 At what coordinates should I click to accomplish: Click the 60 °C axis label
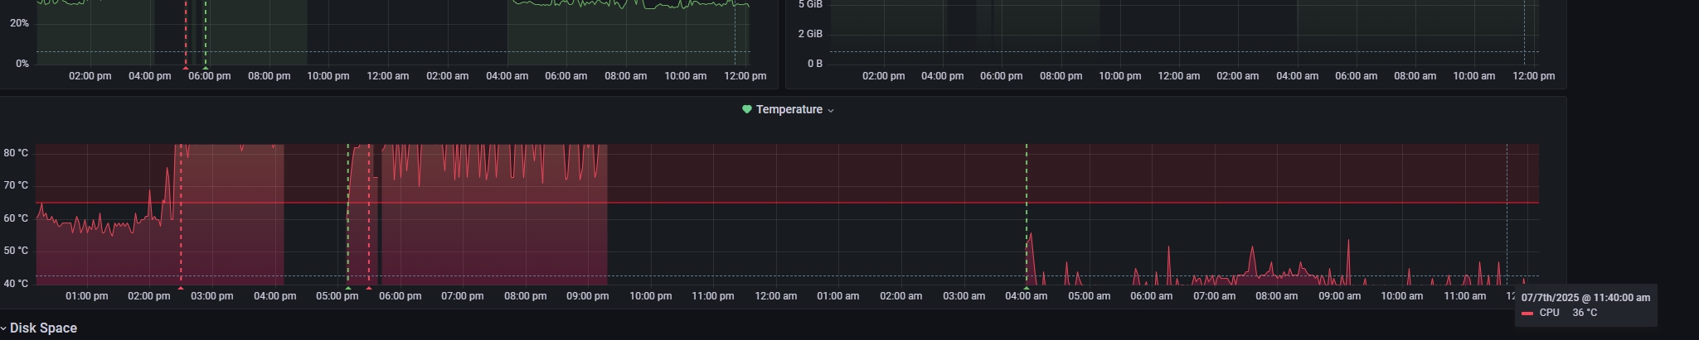pos(16,218)
